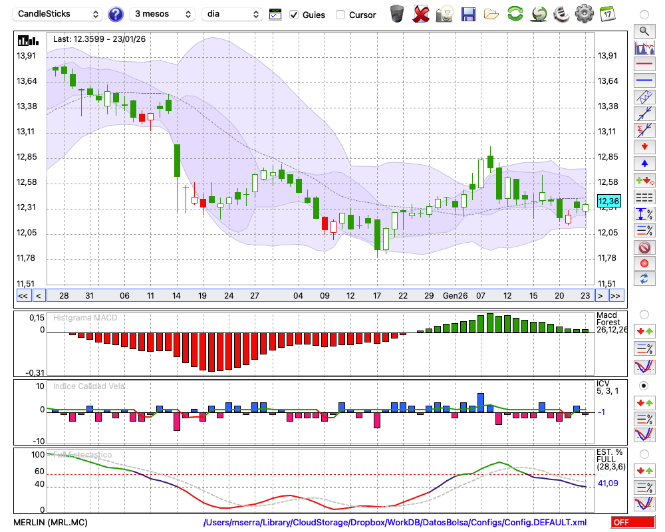Click the red prohibition sign icon

tap(644, 247)
